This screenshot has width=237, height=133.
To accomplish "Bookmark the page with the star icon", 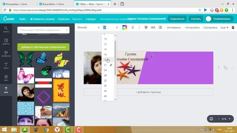I will (200, 10).
